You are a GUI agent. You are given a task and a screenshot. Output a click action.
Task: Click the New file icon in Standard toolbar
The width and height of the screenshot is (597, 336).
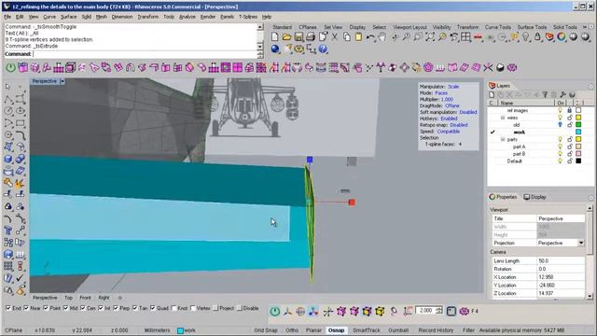(275, 37)
